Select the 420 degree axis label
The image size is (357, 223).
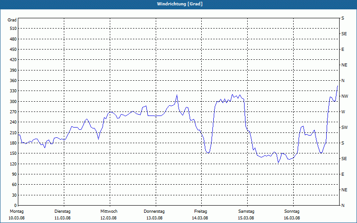(x=13, y=60)
